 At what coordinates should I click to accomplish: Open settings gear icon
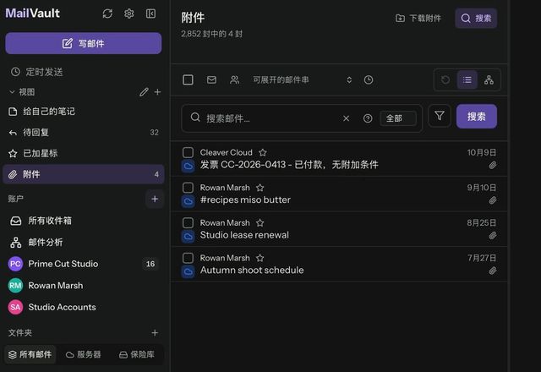tap(129, 14)
